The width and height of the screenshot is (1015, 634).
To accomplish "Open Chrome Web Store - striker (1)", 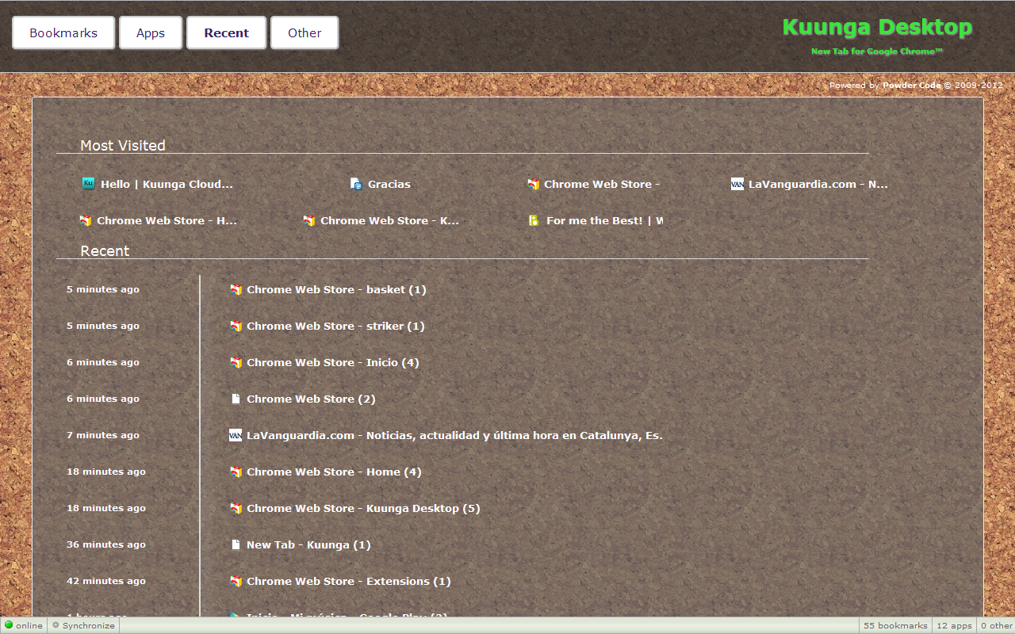I will 335,326.
